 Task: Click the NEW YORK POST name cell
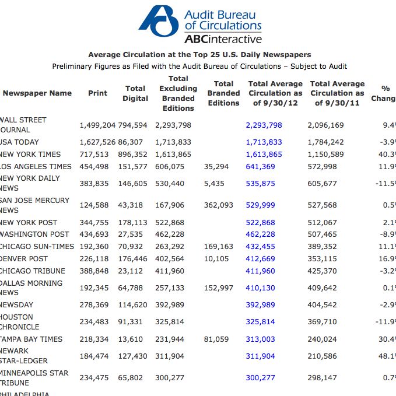coord(29,223)
